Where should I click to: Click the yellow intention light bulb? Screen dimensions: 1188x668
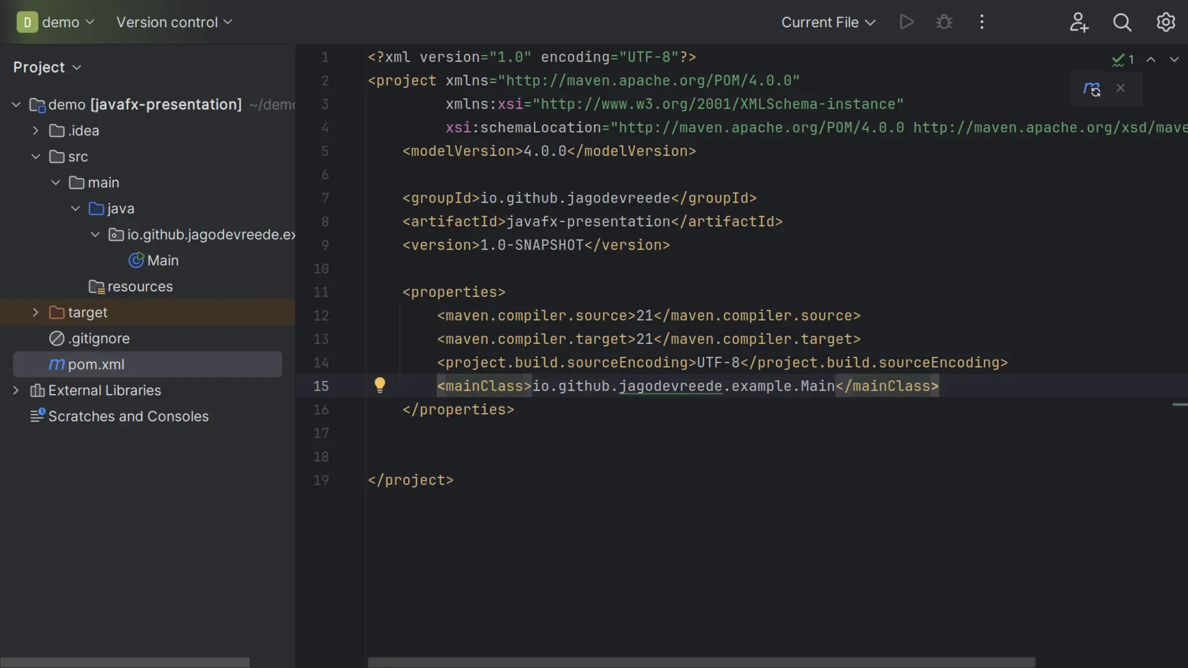tap(380, 384)
